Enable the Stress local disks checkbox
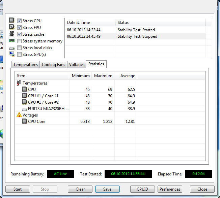220x198 pixels. click(19, 47)
